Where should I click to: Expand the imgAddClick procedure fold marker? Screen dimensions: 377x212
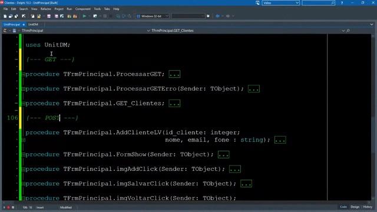pos(24,169)
